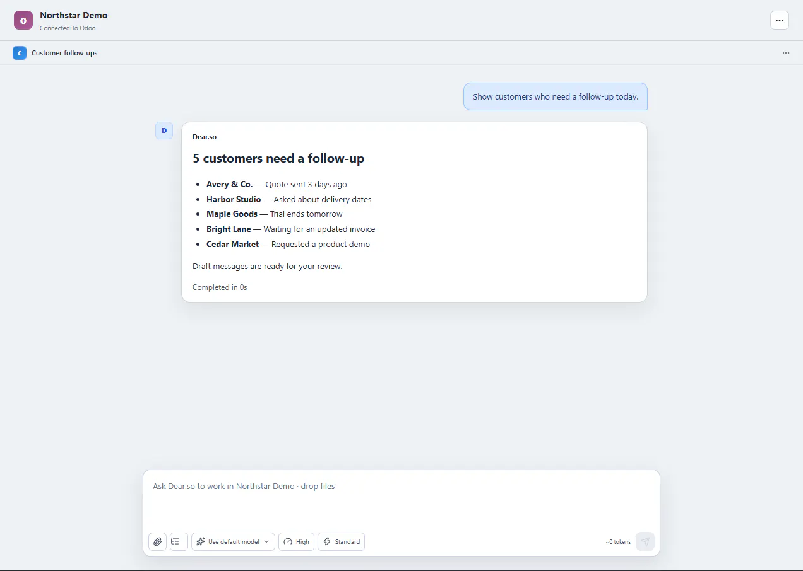Focus the Ask Dear.so message input field
Image resolution: width=803 pixels, height=571 pixels.
[x=401, y=498]
